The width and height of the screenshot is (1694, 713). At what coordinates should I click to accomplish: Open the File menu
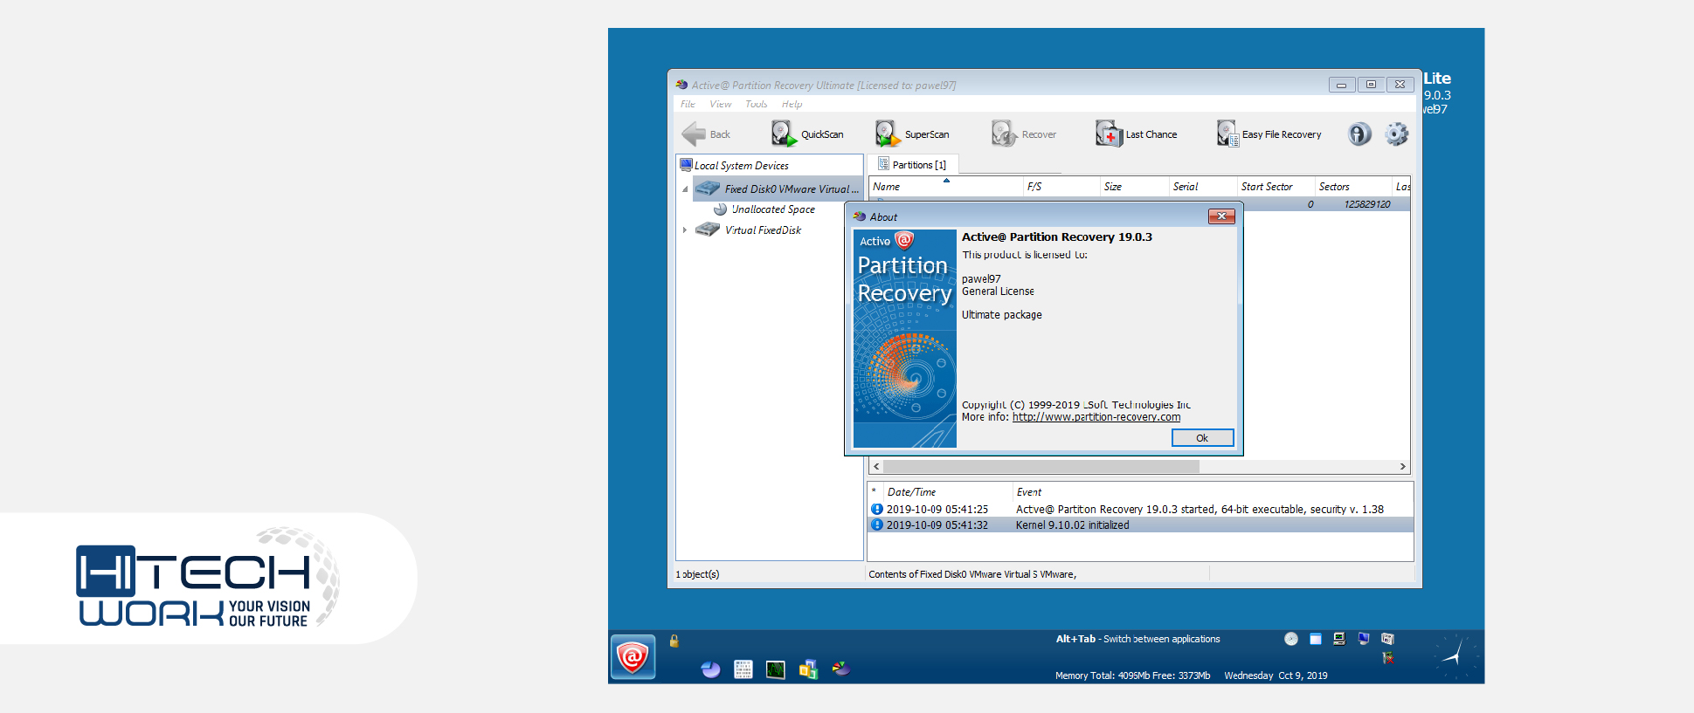coord(688,104)
